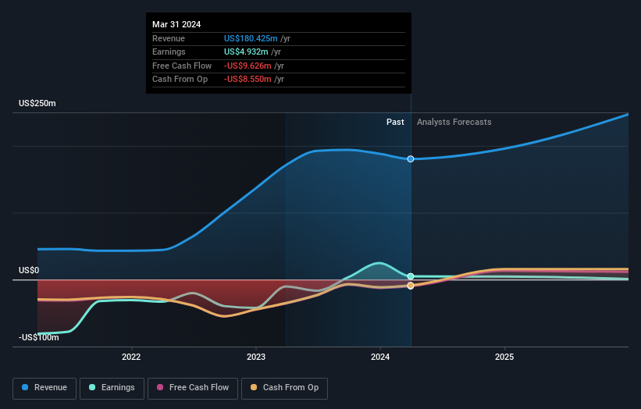
Task: Click the Analysts Forecasts label
Action: pyautogui.click(x=454, y=122)
